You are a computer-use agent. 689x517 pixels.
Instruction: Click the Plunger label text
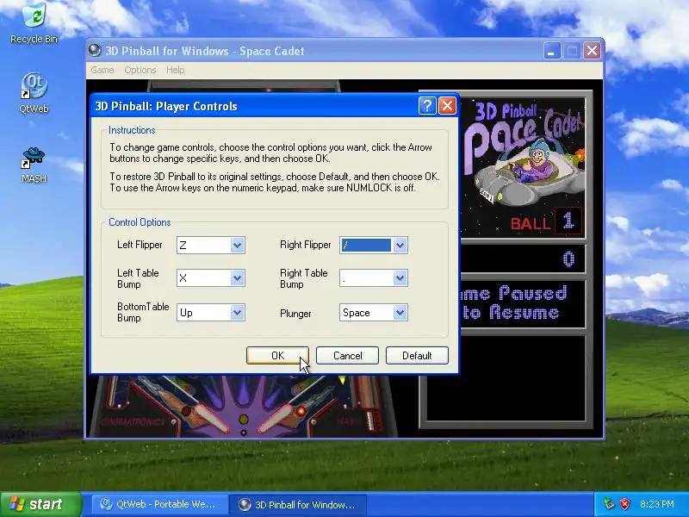(x=295, y=314)
